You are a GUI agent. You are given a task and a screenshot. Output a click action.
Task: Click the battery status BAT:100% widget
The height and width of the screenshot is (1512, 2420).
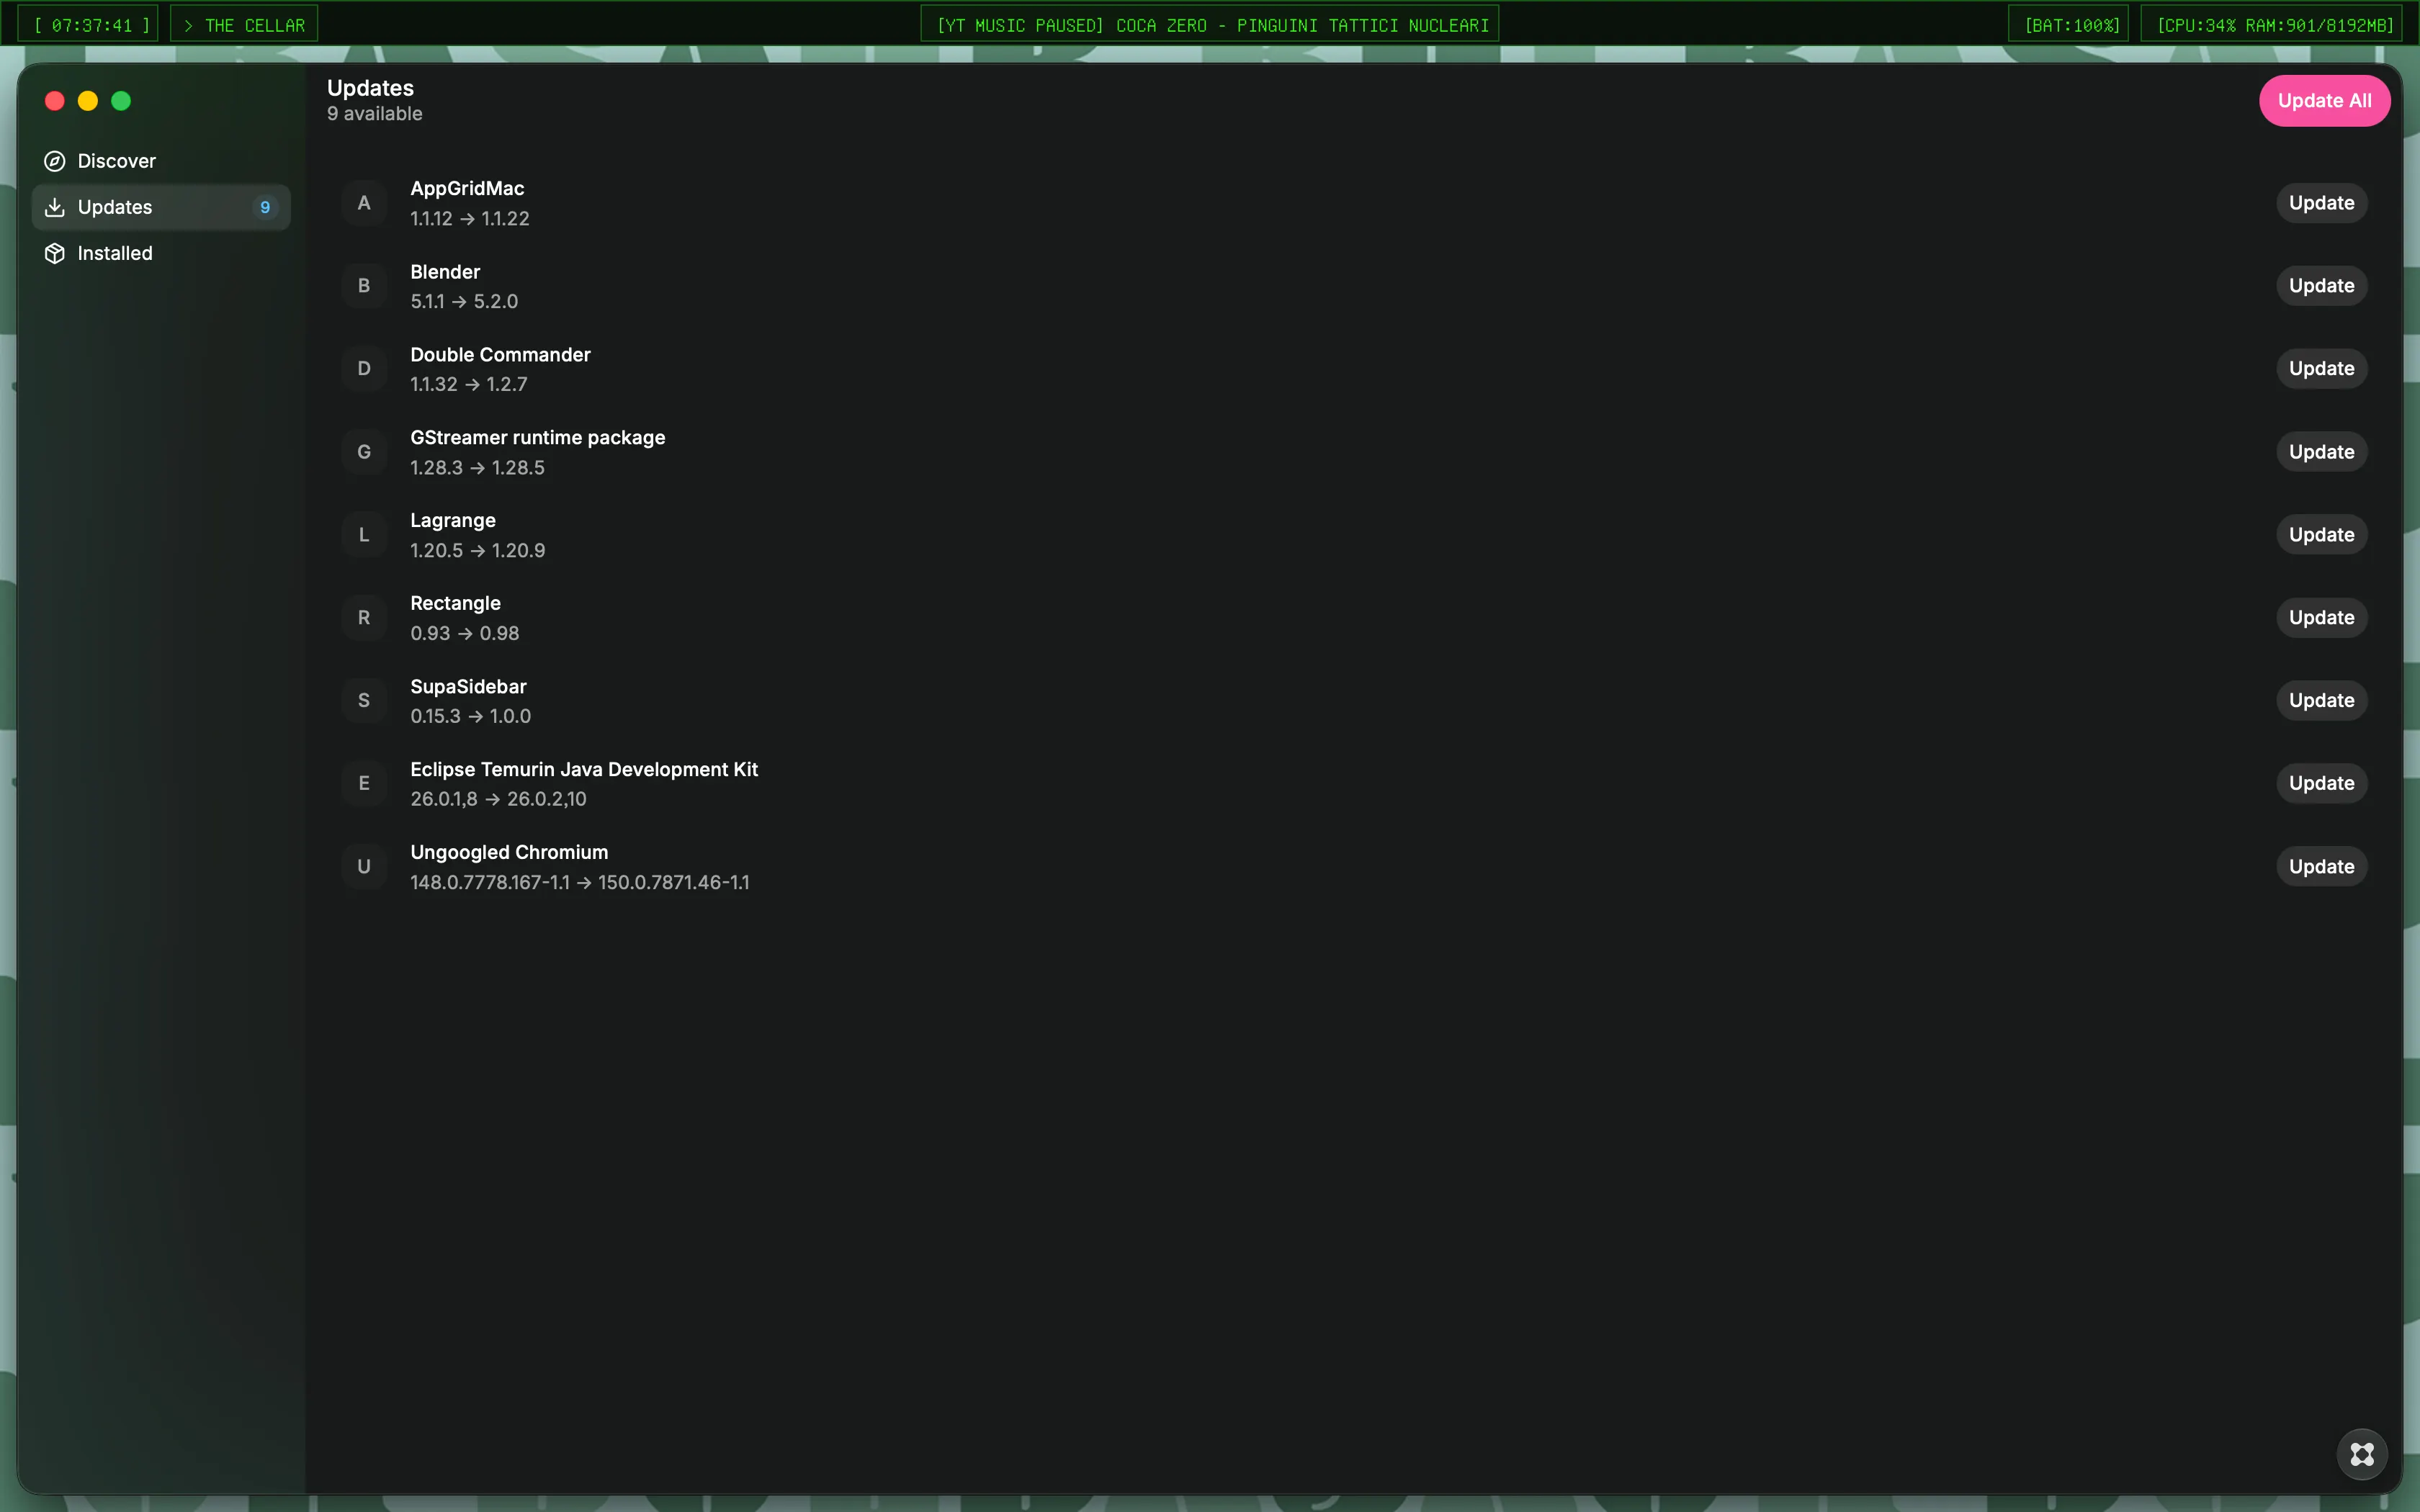[2068, 25]
